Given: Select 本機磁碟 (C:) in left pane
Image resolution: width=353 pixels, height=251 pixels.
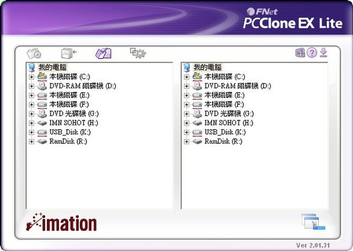Looking at the screenshot, I should pos(69,77).
